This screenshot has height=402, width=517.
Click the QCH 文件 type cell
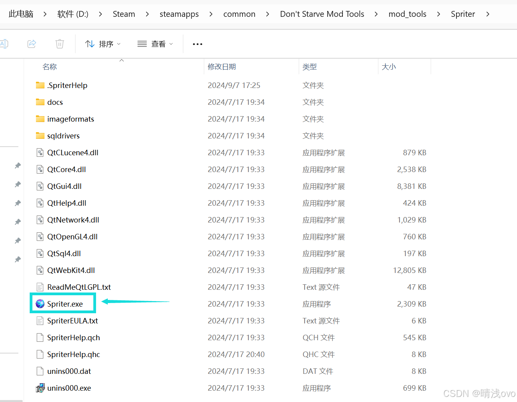tap(319, 337)
